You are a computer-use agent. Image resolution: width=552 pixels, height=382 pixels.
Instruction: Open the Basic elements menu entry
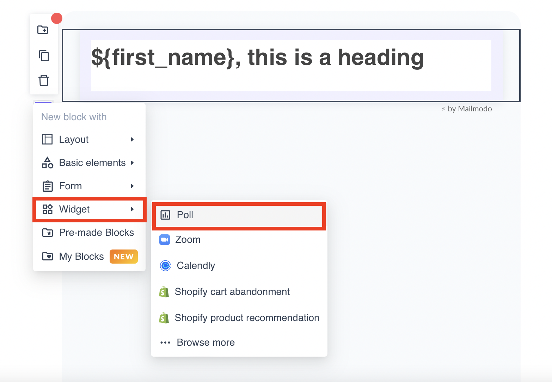tap(89, 163)
